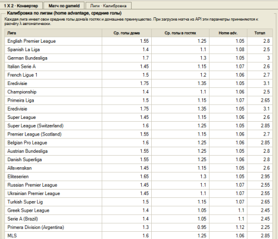Viewport: 278px width, 239px height.
Task: Sort by the Лига column header
Action: (x=53, y=33)
